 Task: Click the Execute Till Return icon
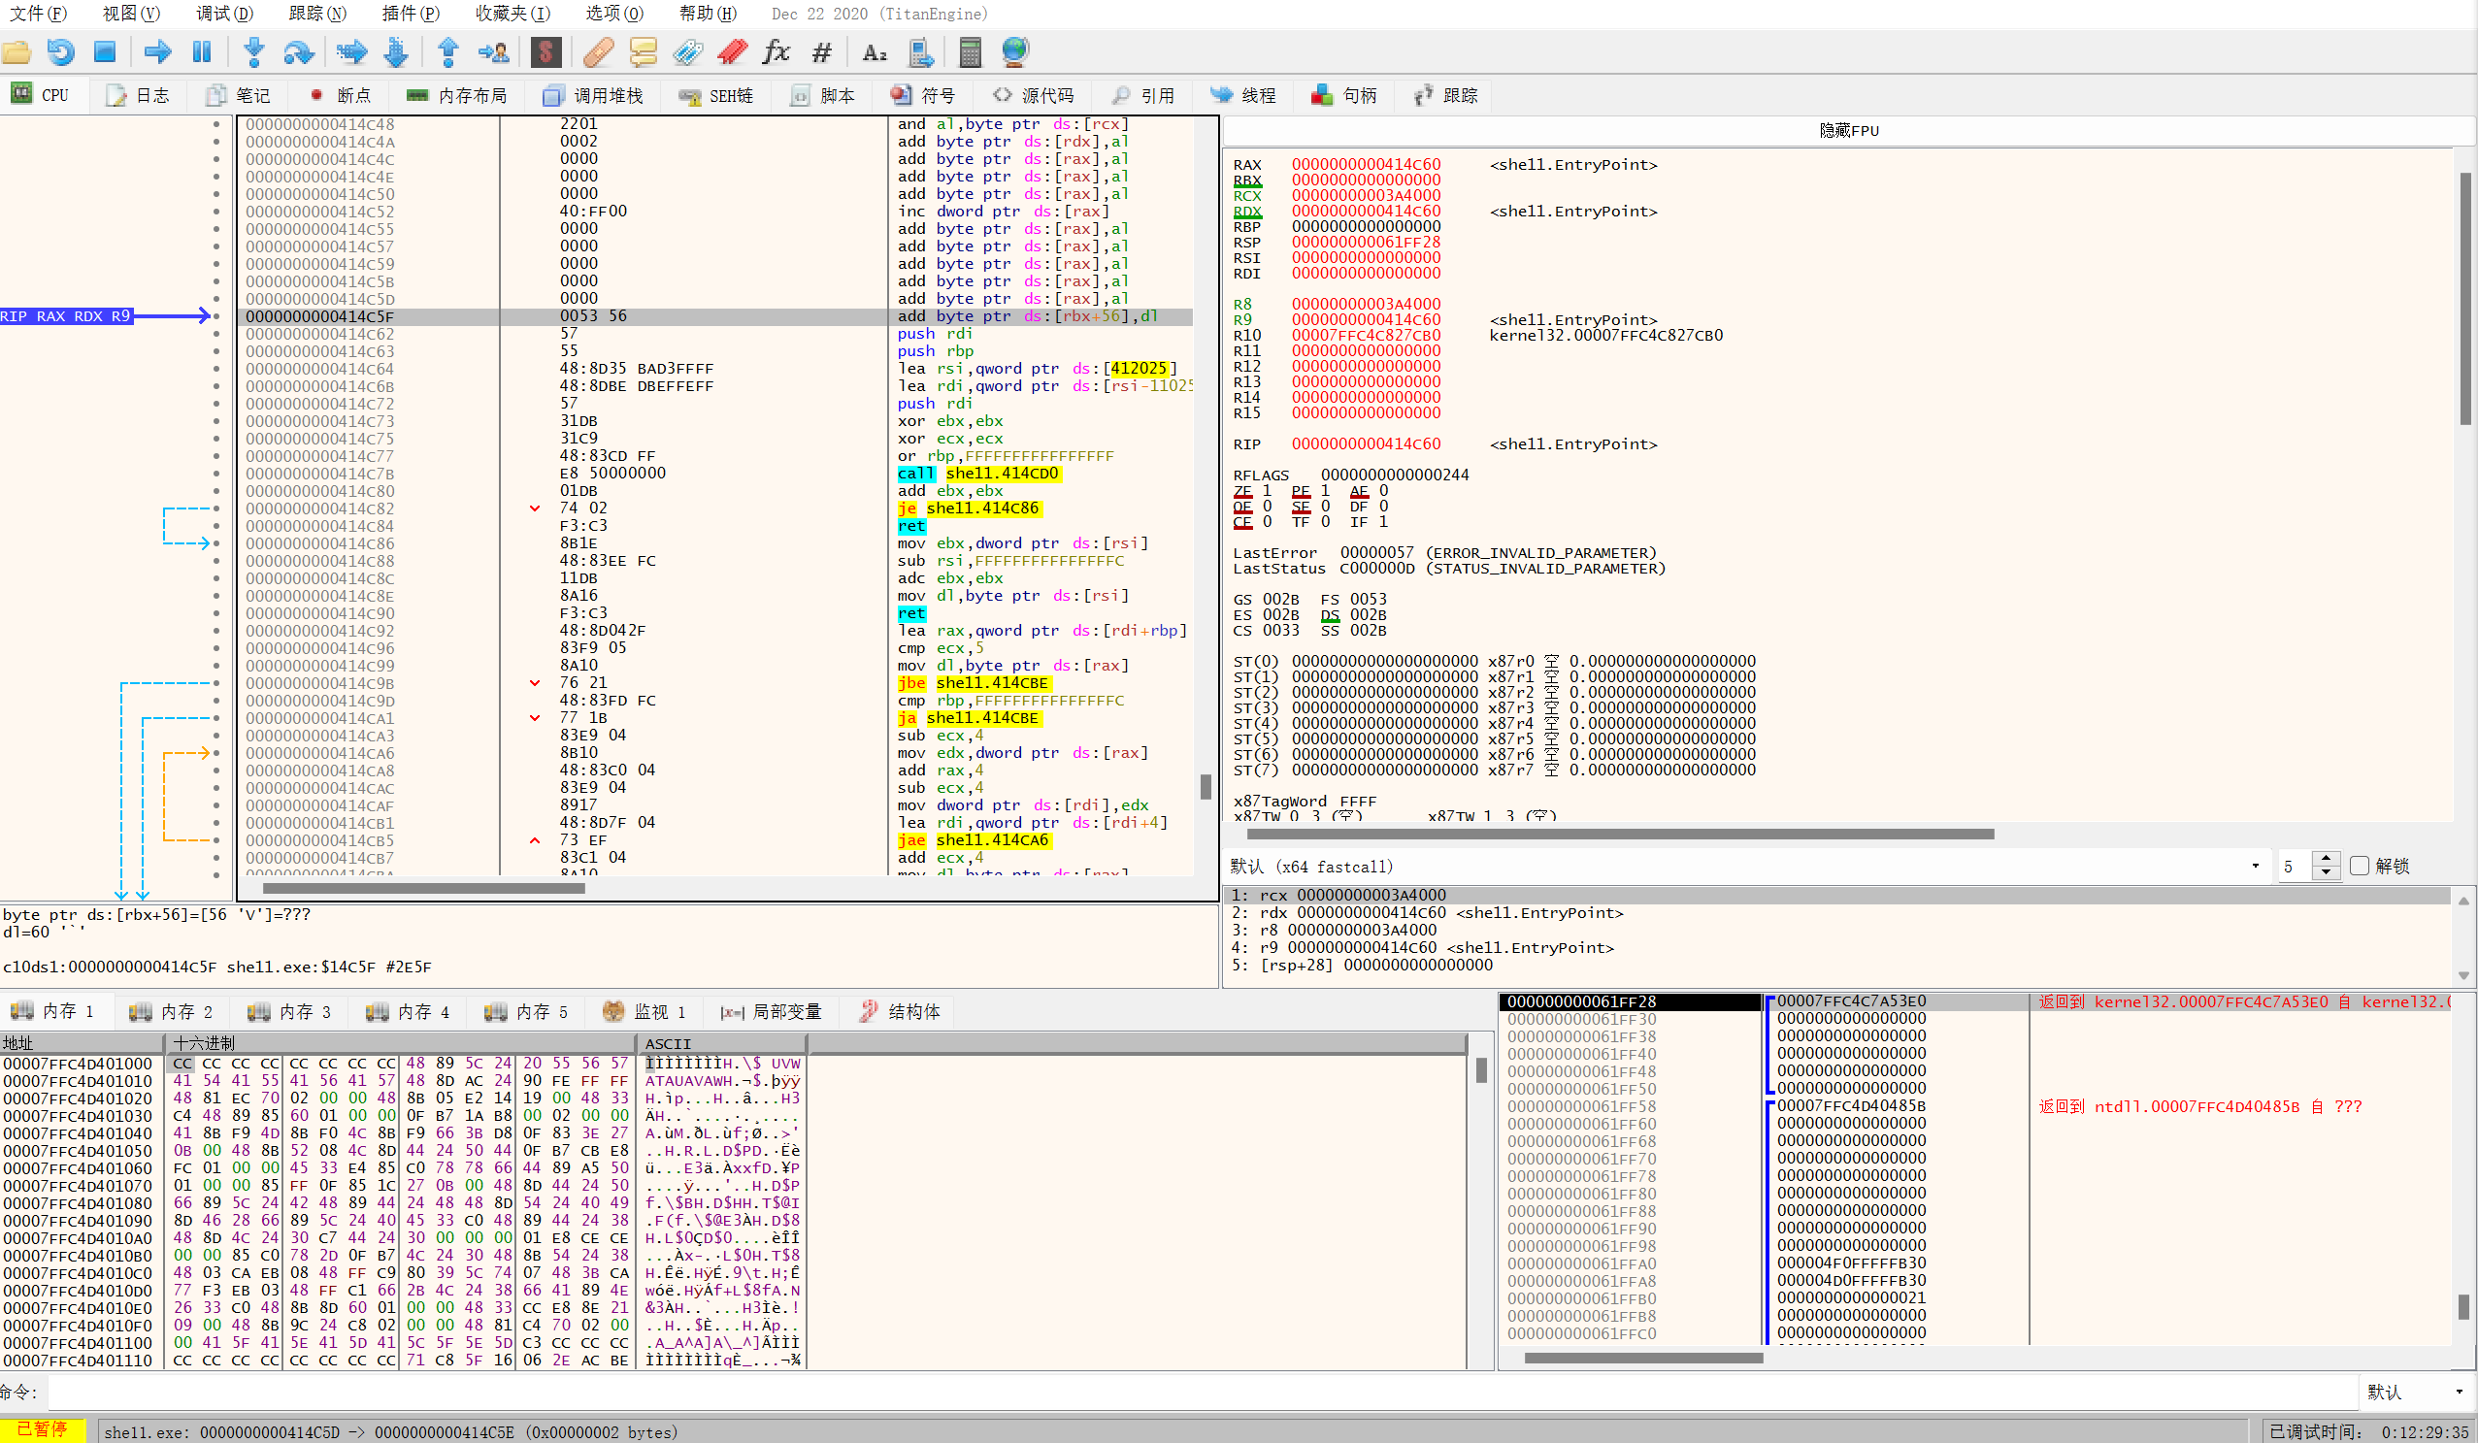pos(448,52)
